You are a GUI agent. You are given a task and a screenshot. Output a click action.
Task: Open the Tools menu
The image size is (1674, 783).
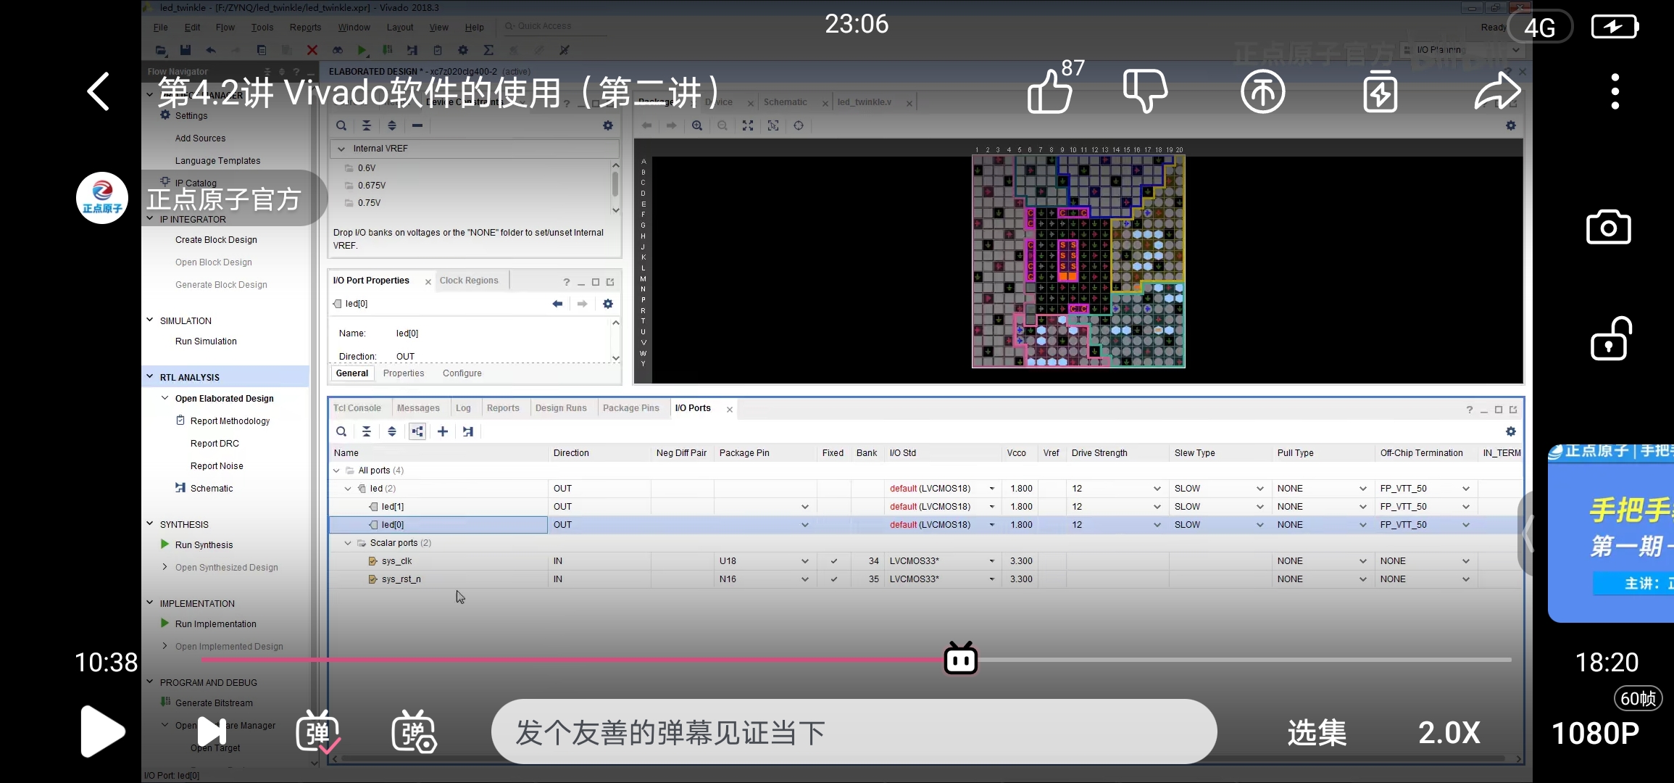click(262, 28)
